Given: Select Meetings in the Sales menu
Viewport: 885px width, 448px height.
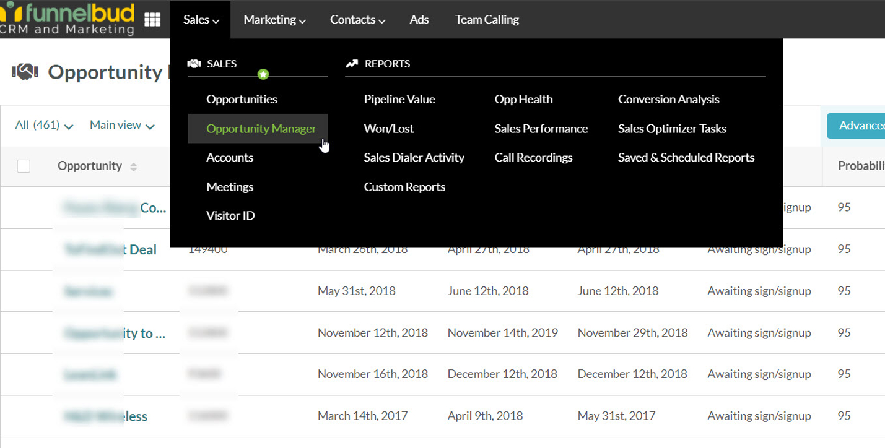Looking at the screenshot, I should point(230,187).
